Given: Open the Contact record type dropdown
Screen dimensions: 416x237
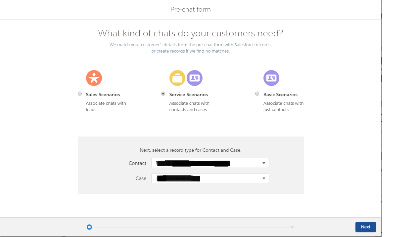Looking at the screenshot, I should (x=210, y=163).
